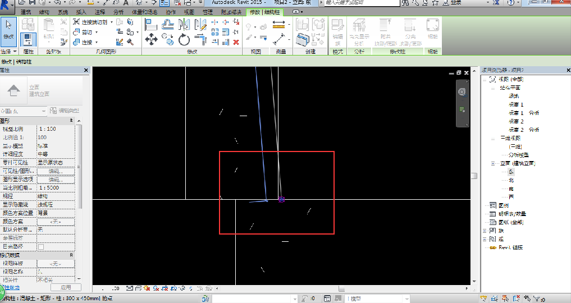Image resolution: width=571 pixels, height=303 pixels.
Task: Select 标高 1 in project browser
Action: click(x=515, y=104)
